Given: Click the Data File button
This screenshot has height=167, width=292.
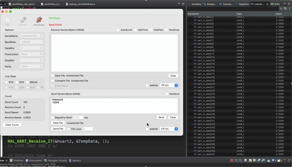Looking at the screenshot, I should tap(58, 123).
